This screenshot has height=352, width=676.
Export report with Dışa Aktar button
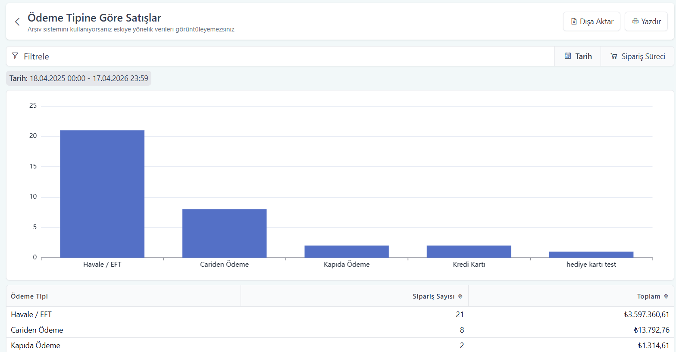pos(591,22)
